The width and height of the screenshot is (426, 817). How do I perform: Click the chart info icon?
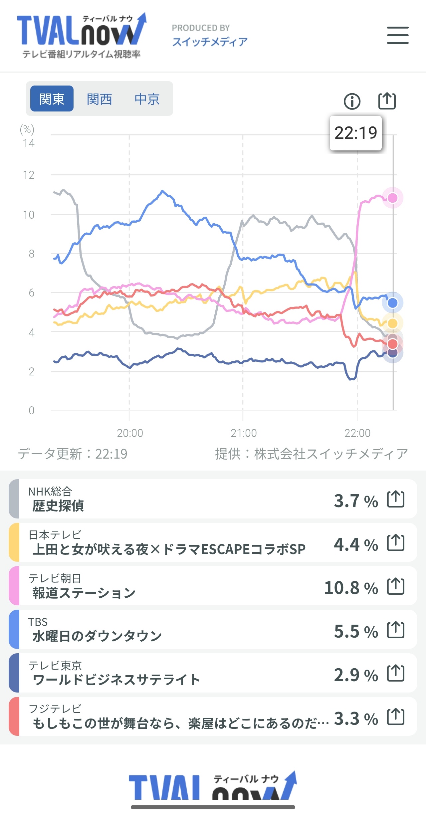pyautogui.click(x=352, y=101)
